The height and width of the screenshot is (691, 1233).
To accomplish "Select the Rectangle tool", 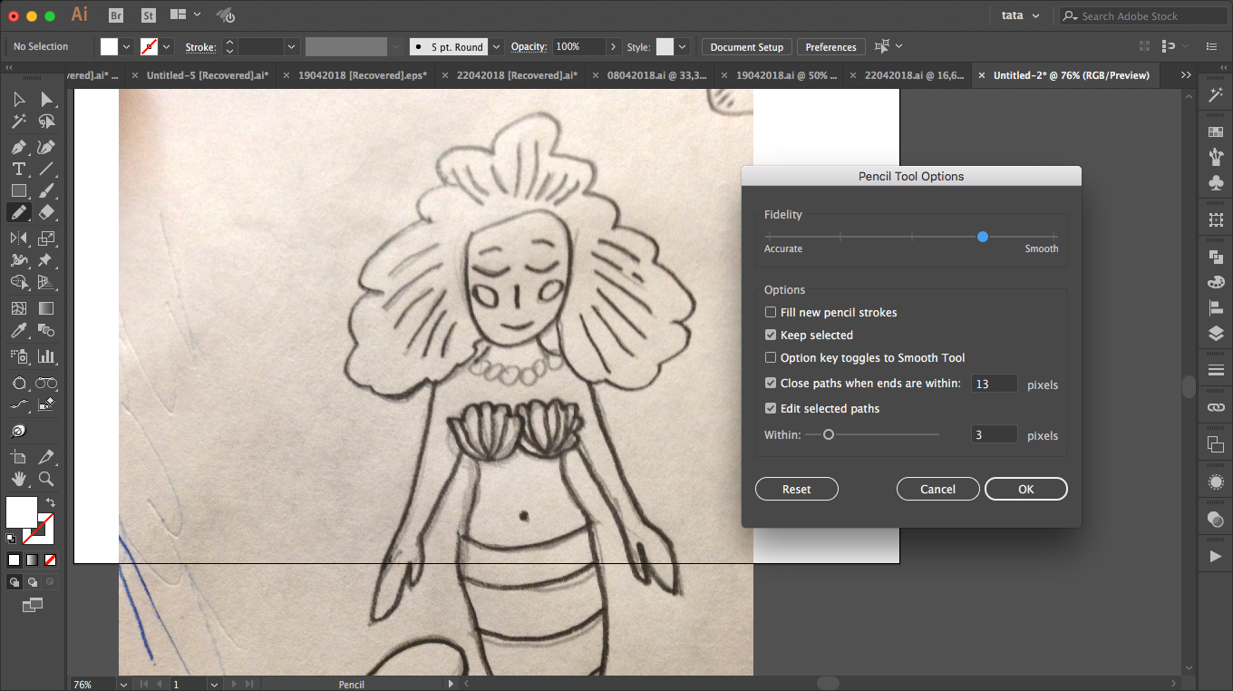I will pos(18,190).
